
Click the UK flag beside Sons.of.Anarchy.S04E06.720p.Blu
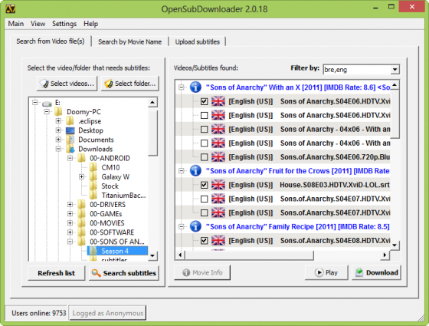218,157
